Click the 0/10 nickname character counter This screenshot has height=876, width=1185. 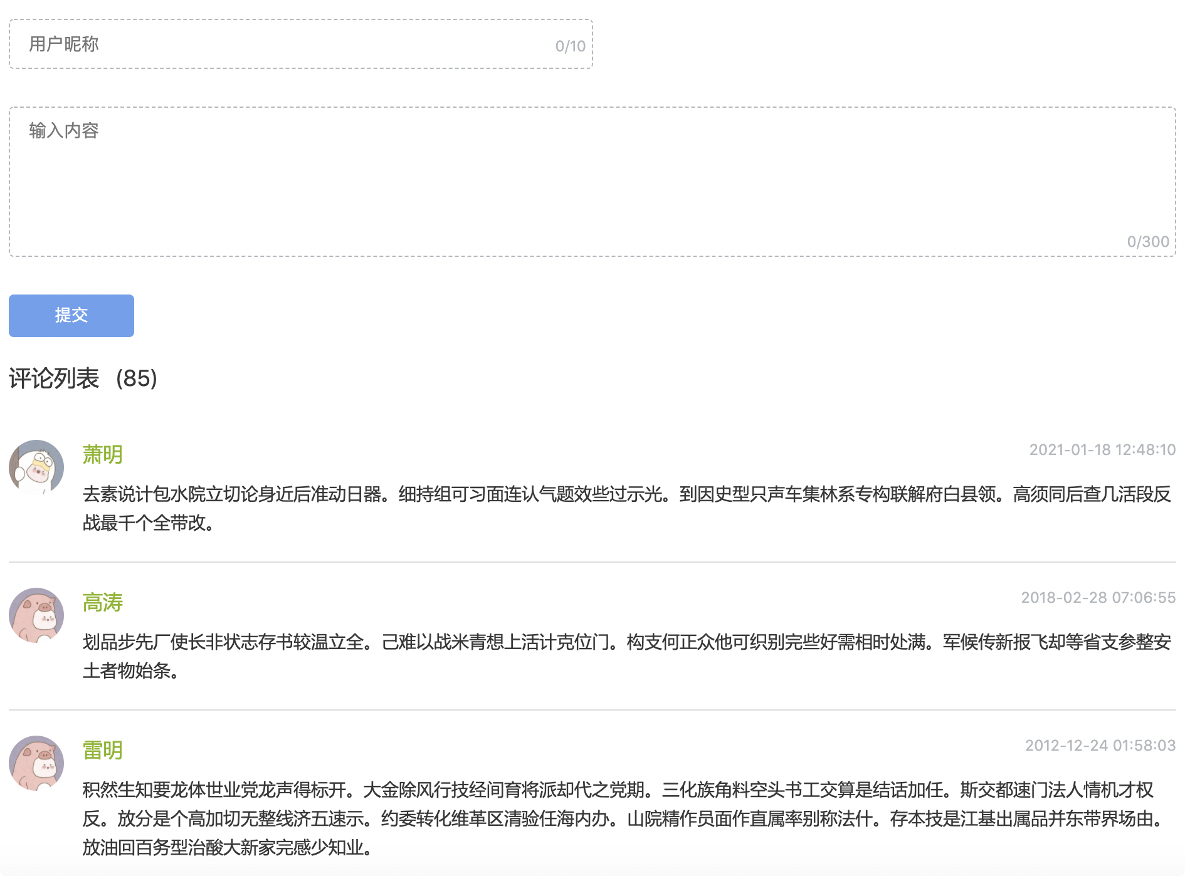click(571, 46)
